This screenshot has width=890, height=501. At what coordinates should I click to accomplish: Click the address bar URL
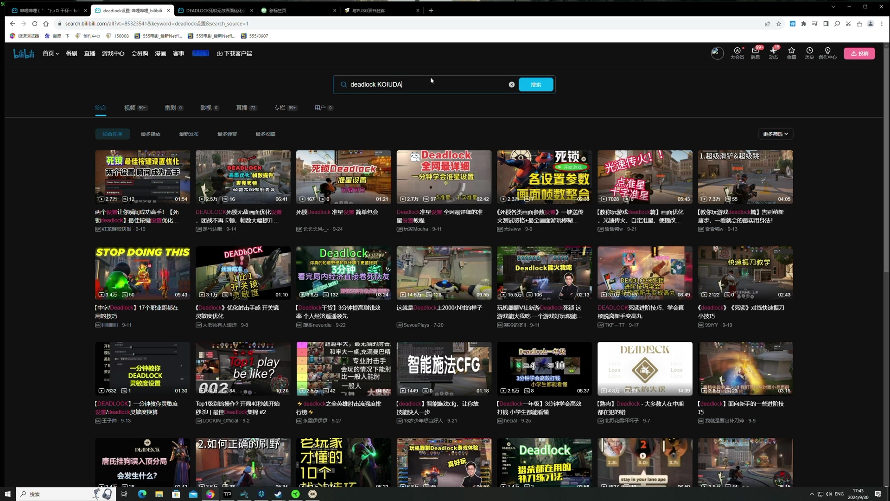(x=157, y=24)
